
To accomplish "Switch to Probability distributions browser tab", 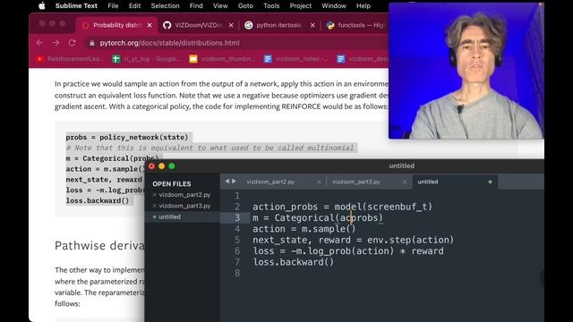I will click(117, 25).
